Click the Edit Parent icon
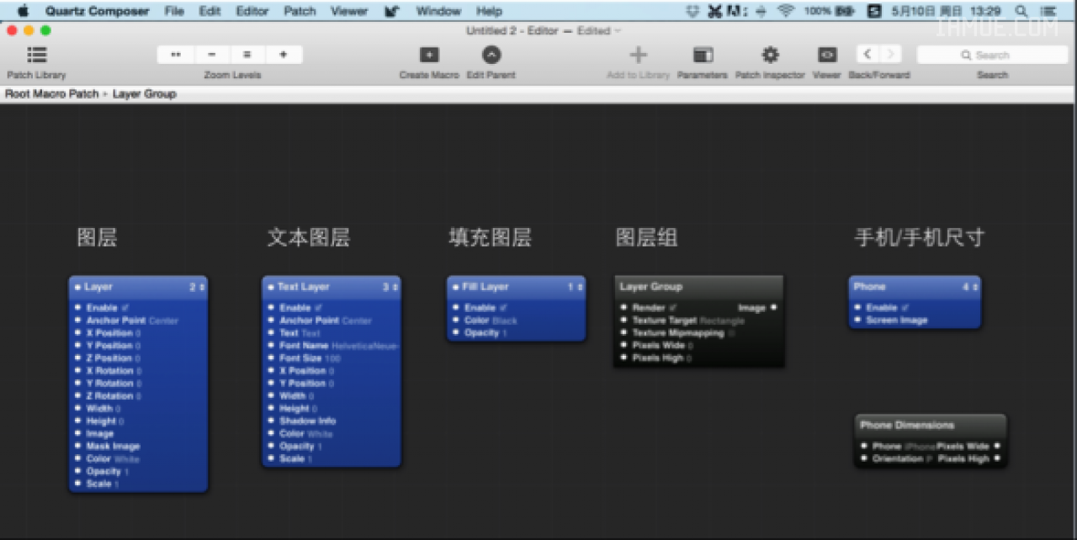The height and width of the screenshot is (540, 1077). pyautogui.click(x=491, y=55)
